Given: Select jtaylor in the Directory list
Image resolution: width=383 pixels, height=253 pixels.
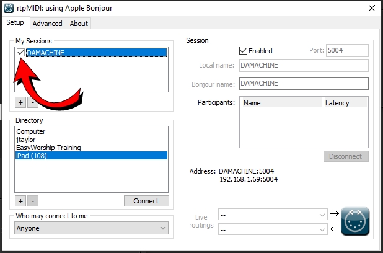Looking at the screenshot, I should (x=91, y=140).
